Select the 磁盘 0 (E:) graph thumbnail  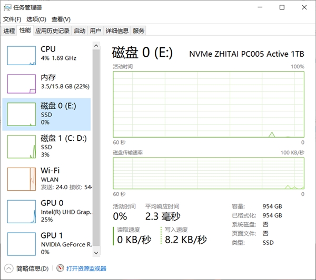[x=22, y=114]
